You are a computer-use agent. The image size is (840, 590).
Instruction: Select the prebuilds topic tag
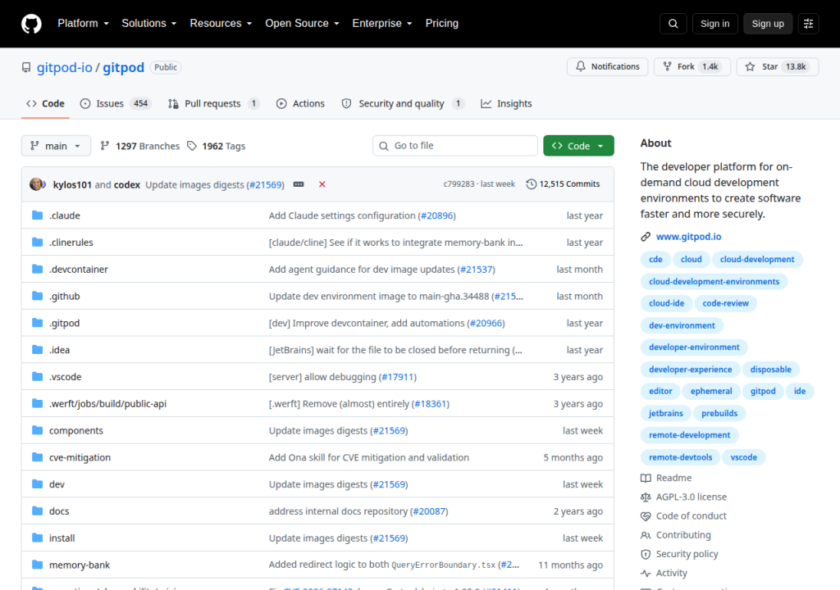point(719,413)
